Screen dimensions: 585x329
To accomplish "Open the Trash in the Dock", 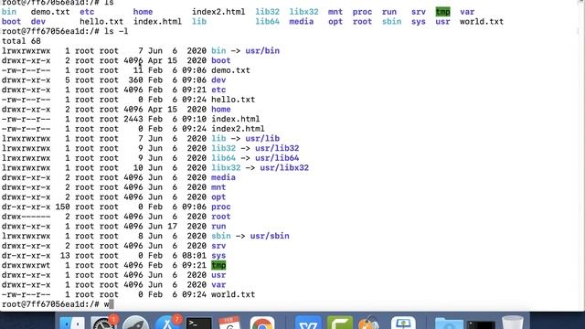I will click(x=513, y=323).
